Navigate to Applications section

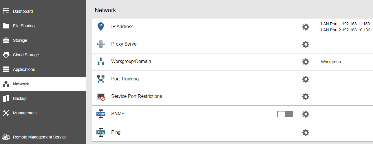pos(24,69)
